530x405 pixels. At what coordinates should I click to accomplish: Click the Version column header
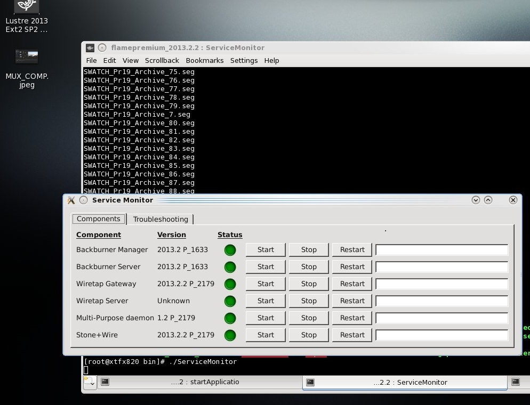171,235
